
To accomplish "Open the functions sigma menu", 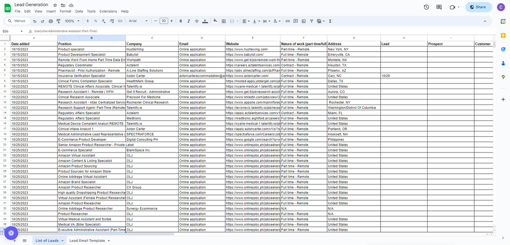I will [330, 21].
